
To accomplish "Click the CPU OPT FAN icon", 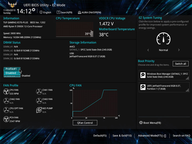I will tap(6, 110).
